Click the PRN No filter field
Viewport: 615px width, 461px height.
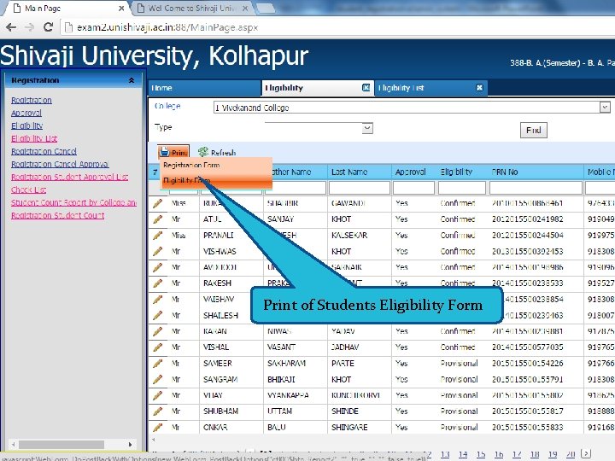tap(536, 188)
